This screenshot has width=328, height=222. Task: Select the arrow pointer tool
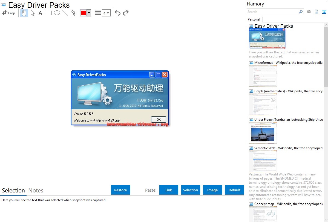[32, 13]
